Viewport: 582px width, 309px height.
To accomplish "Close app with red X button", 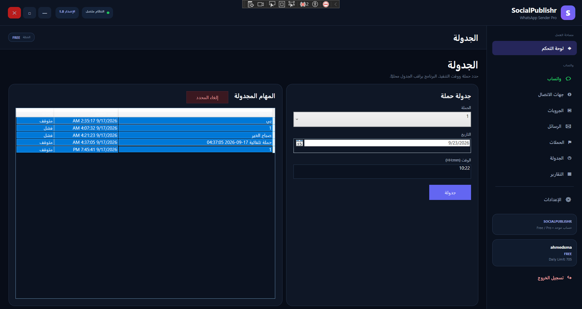I will pos(15,13).
